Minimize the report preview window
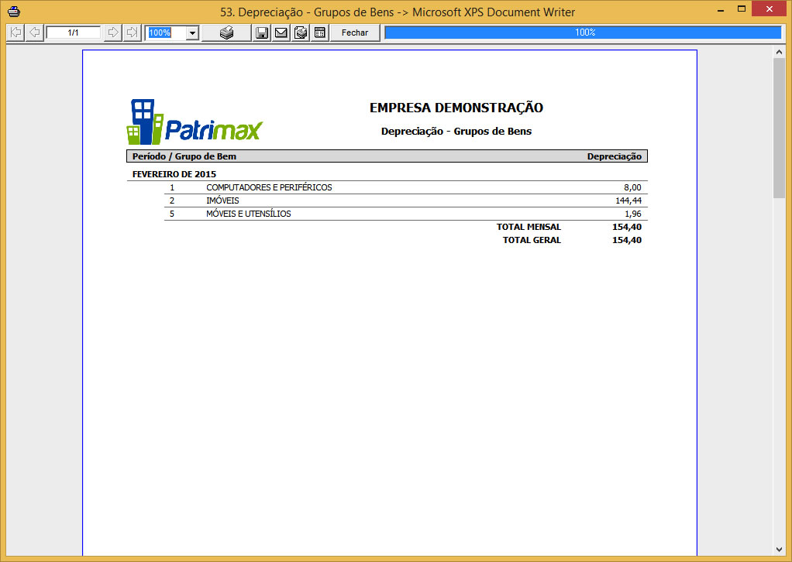This screenshot has height=562, width=792. pyautogui.click(x=721, y=9)
